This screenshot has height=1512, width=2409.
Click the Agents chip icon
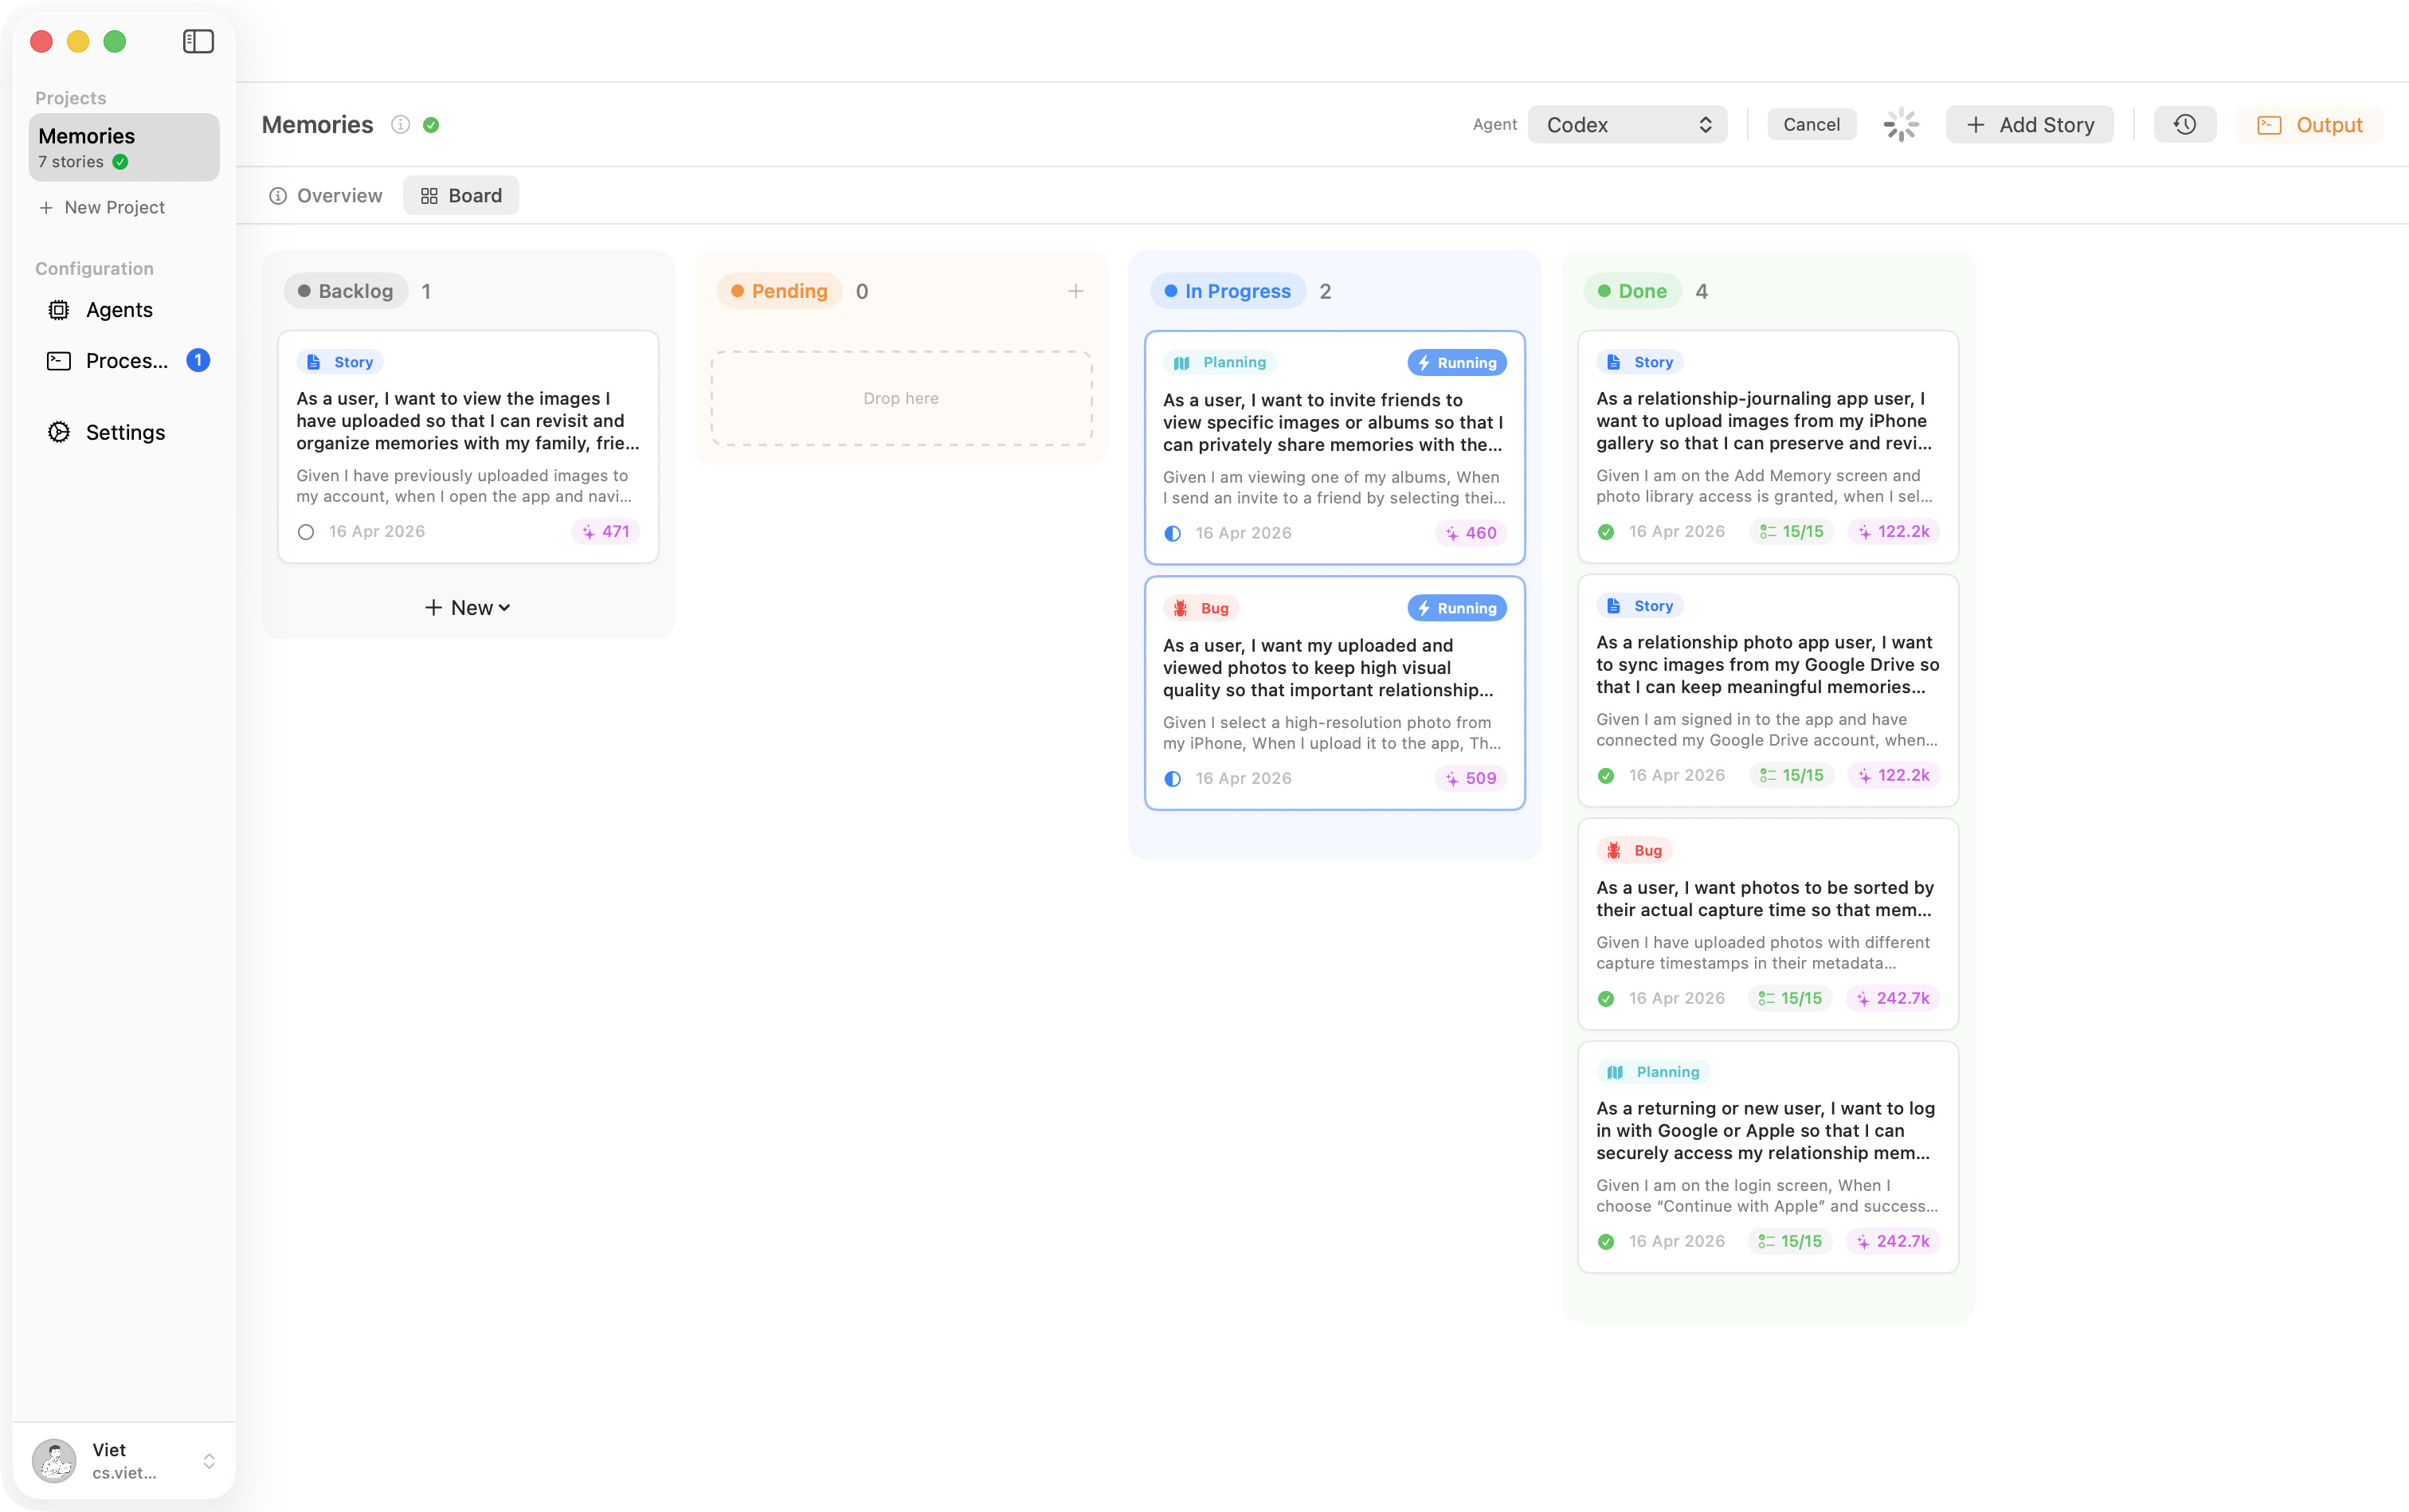coord(59,310)
